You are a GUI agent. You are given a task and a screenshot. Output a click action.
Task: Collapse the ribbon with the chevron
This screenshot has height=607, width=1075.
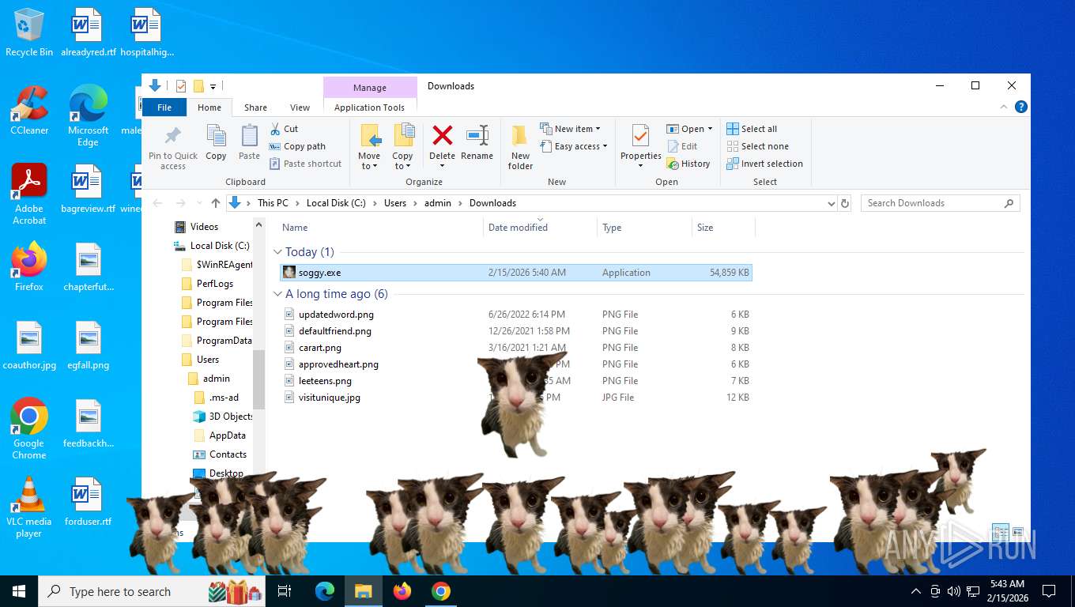(1005, 107)
